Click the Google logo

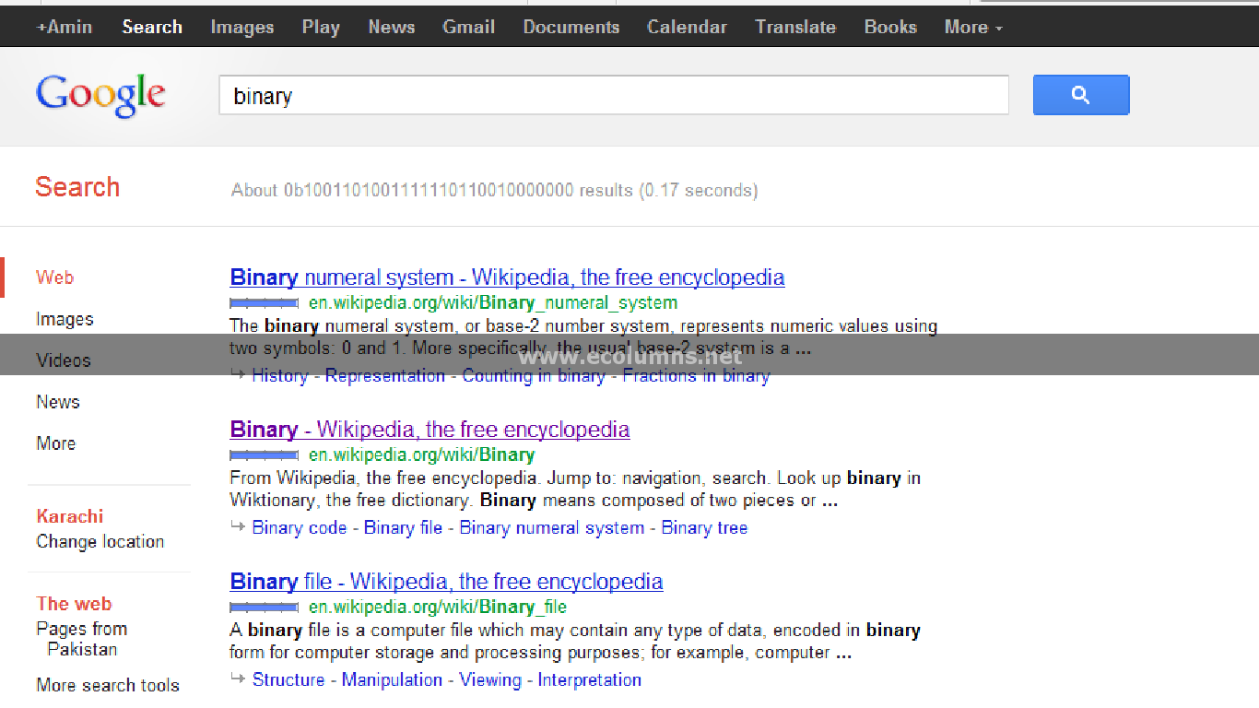(x=101, y=96)
